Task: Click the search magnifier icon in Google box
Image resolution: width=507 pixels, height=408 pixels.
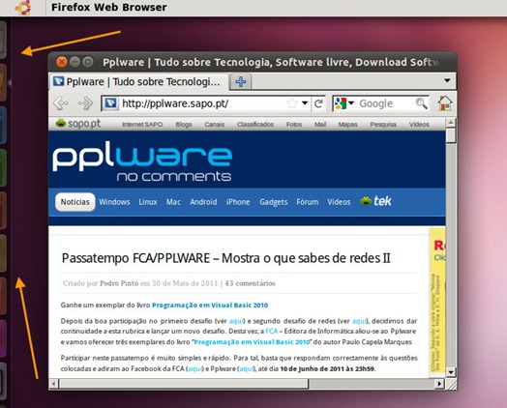Action: click(x=421, y=103)
